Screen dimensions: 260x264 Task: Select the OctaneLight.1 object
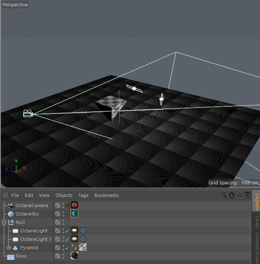[36, 239]
